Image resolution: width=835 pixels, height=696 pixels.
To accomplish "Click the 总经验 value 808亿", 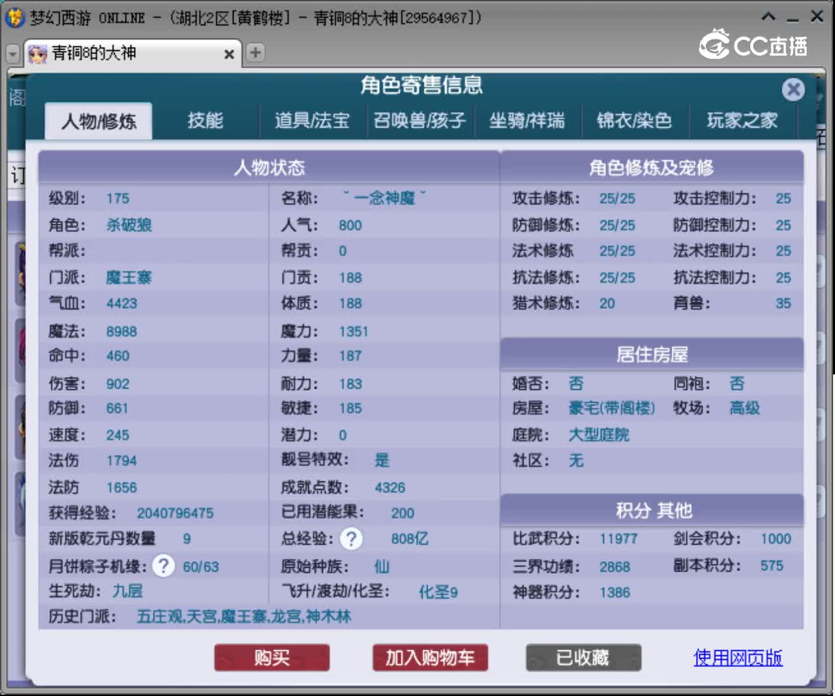I will pyautogui.click(x=410, y=539).
